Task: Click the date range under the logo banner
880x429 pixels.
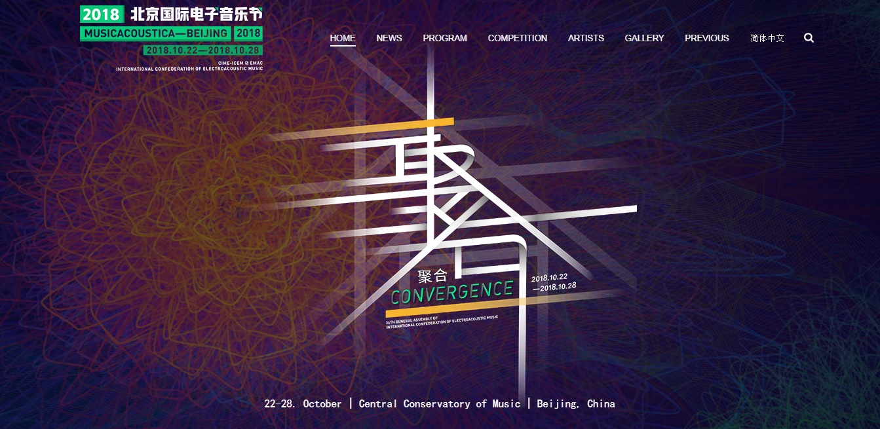Action: pyautogui.click(x=203, y=50)
